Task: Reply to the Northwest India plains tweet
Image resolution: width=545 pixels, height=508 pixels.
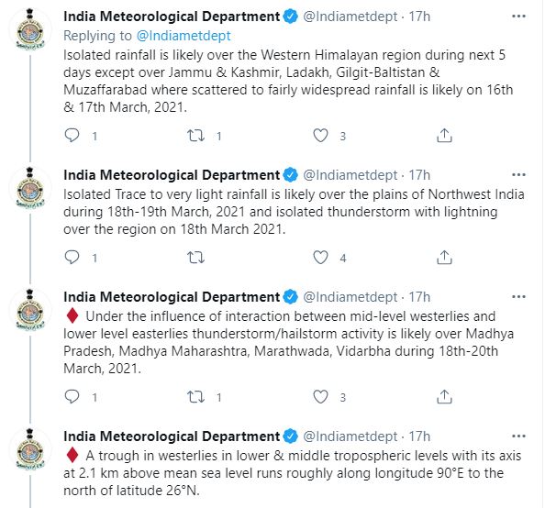Action: (x=72, y=258)
